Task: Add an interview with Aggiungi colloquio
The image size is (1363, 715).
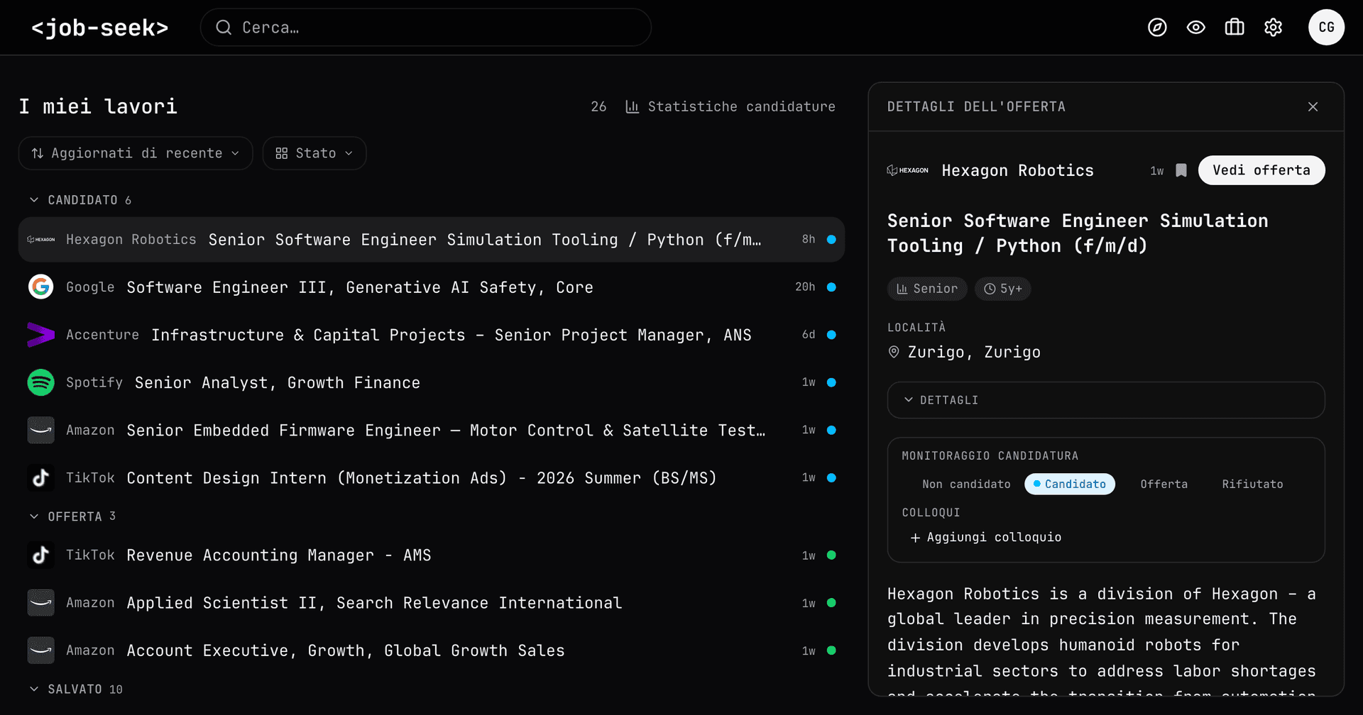Action: tap(986, 538)
